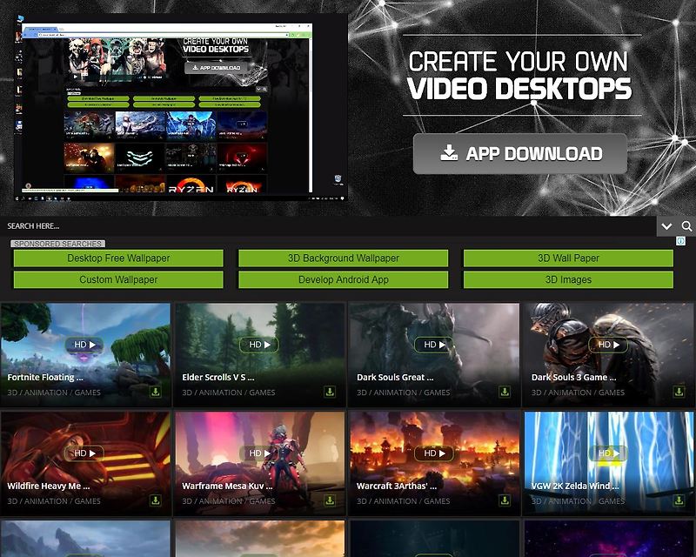This screenshot has width=696, height=557.
Task: Download the Warcraft 3 Arthas wallpaper
Action: (x=505, y=500)
